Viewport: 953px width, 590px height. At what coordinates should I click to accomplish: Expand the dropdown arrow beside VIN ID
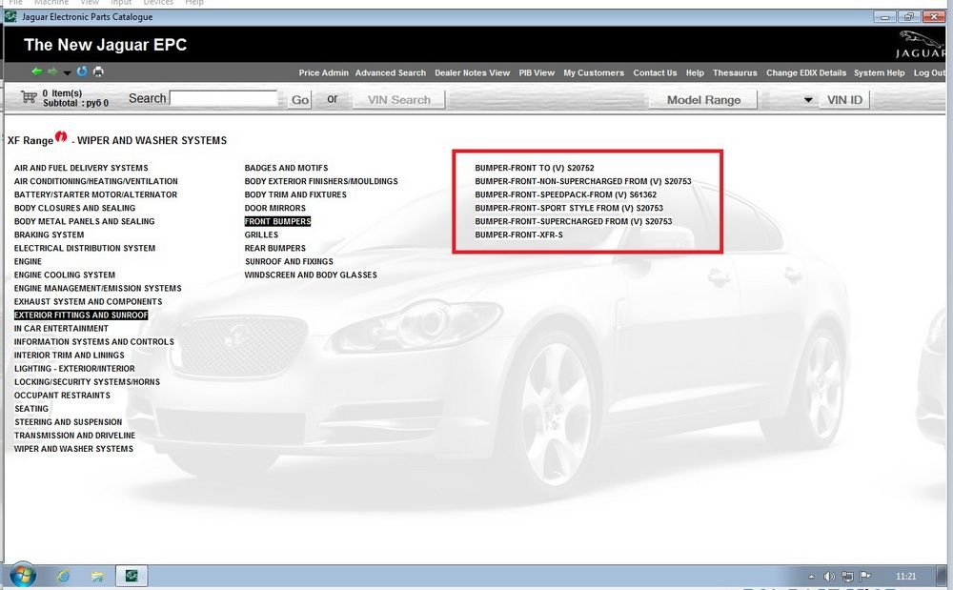(808, 100)
